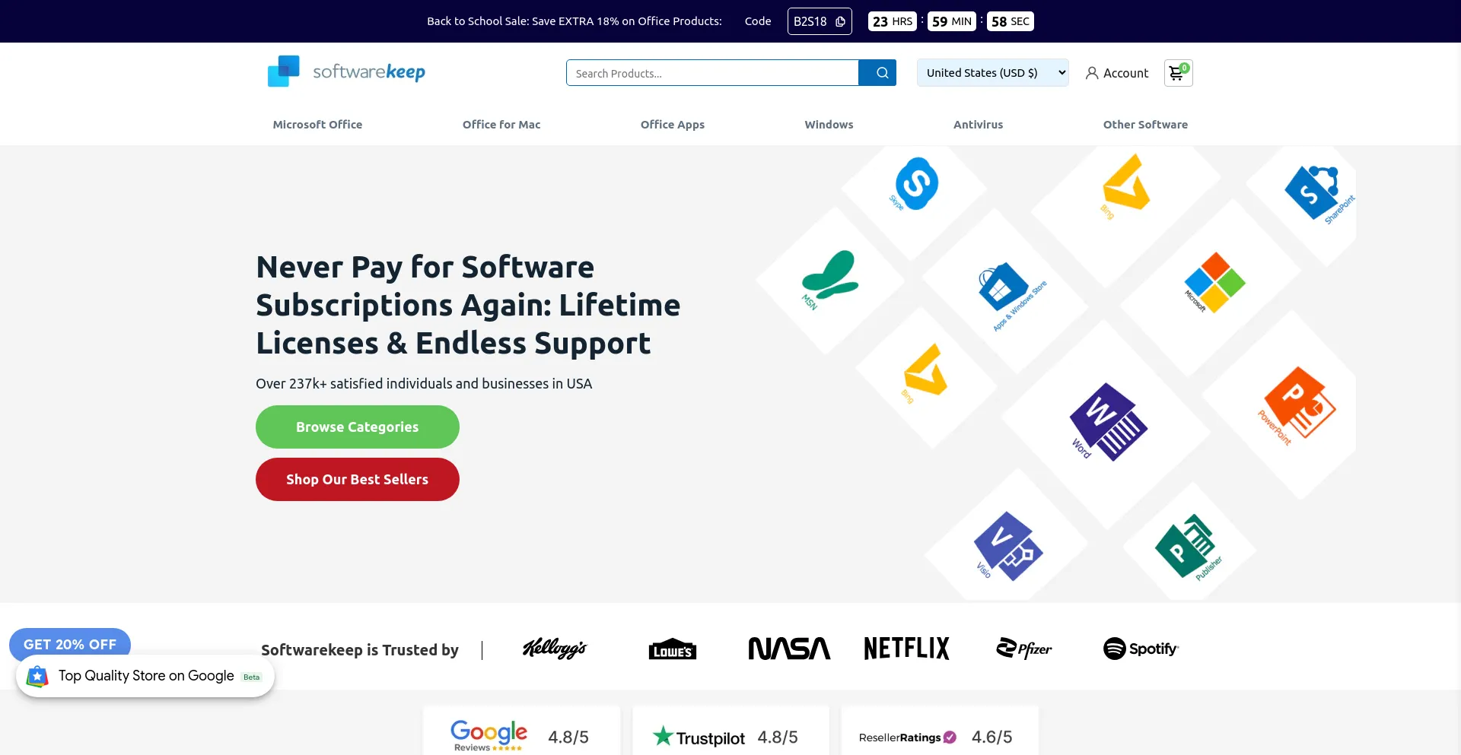The image size is (1461, 755).
Task: Click the 59 MIN countdown box
Action: point(952,21)
